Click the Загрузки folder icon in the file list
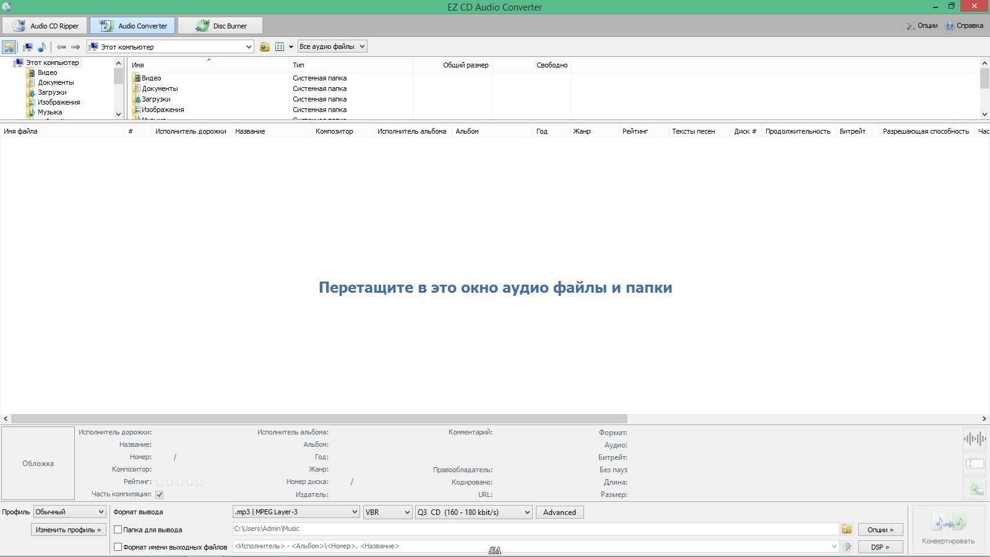990x557 pixels. coord(136,99)
